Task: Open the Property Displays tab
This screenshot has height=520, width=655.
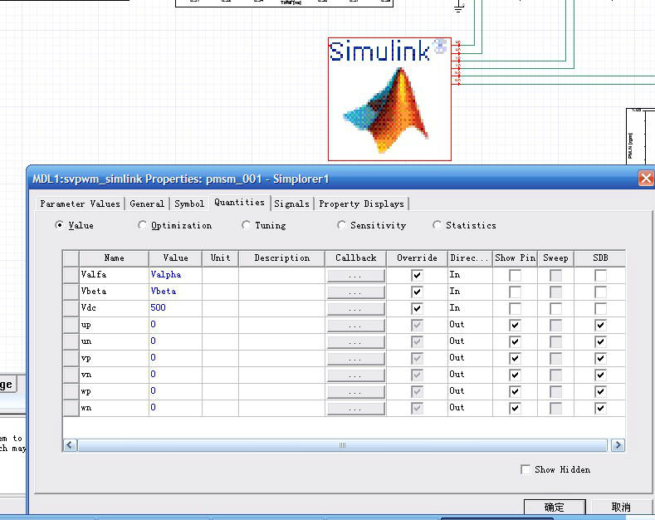Action: click(x=361, y=204)
